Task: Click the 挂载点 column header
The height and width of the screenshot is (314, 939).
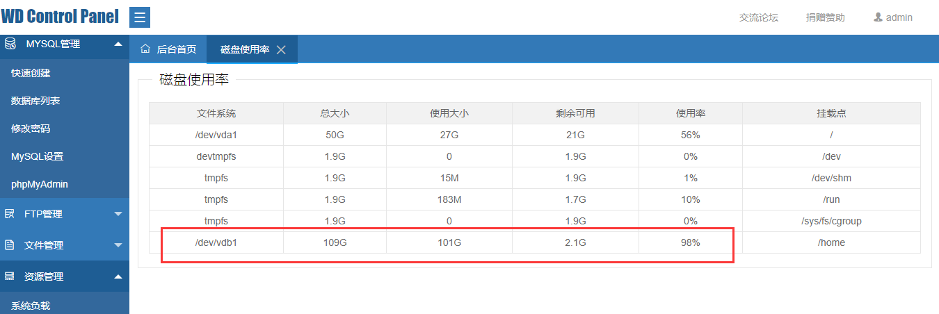Action: click(831, 113)
